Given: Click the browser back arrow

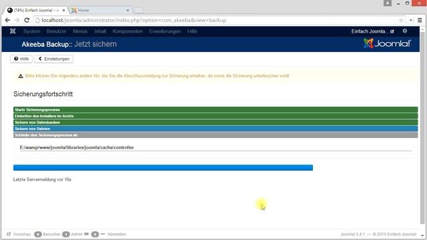Looking at the screenshot, I should click(7, 20).
